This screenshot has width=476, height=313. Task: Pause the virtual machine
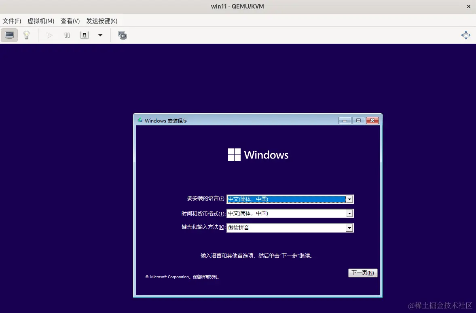click(67, 35)
